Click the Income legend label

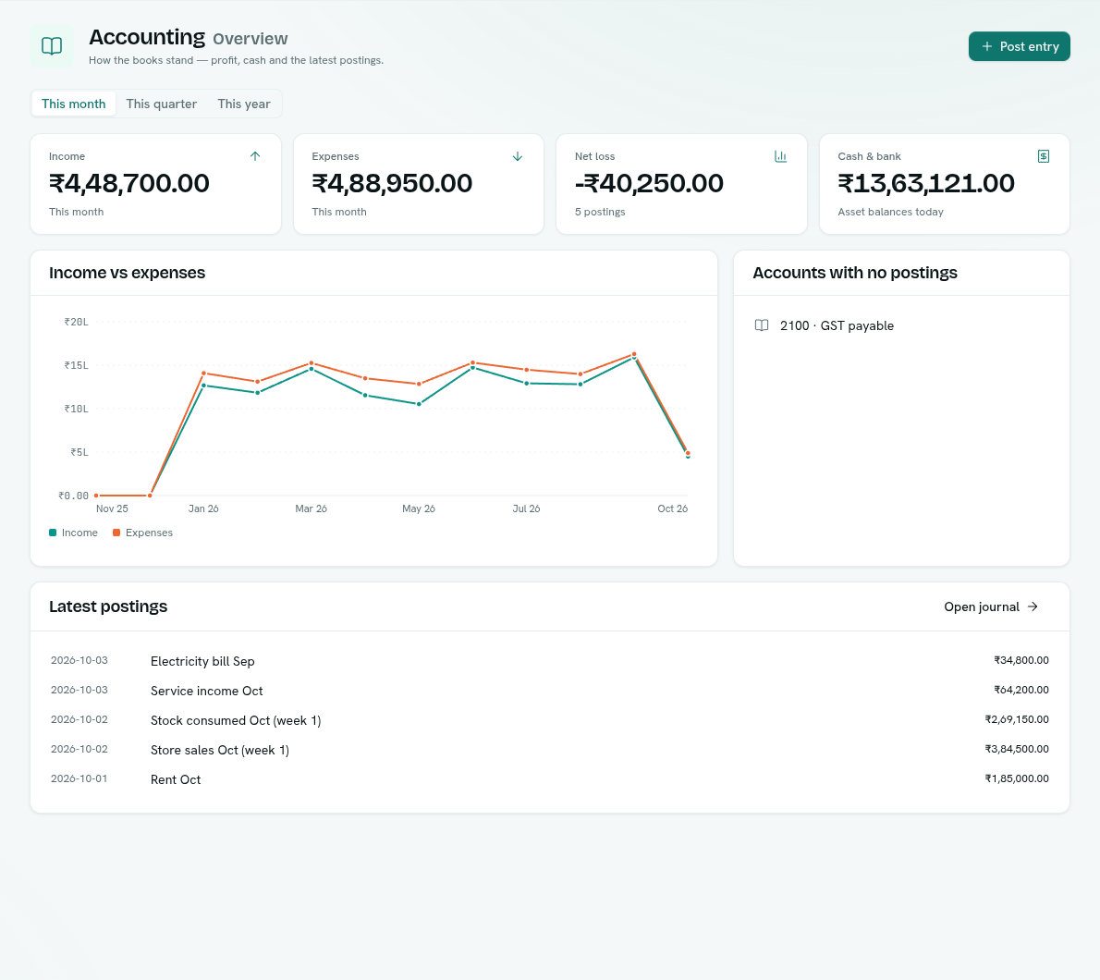point(79,533)
